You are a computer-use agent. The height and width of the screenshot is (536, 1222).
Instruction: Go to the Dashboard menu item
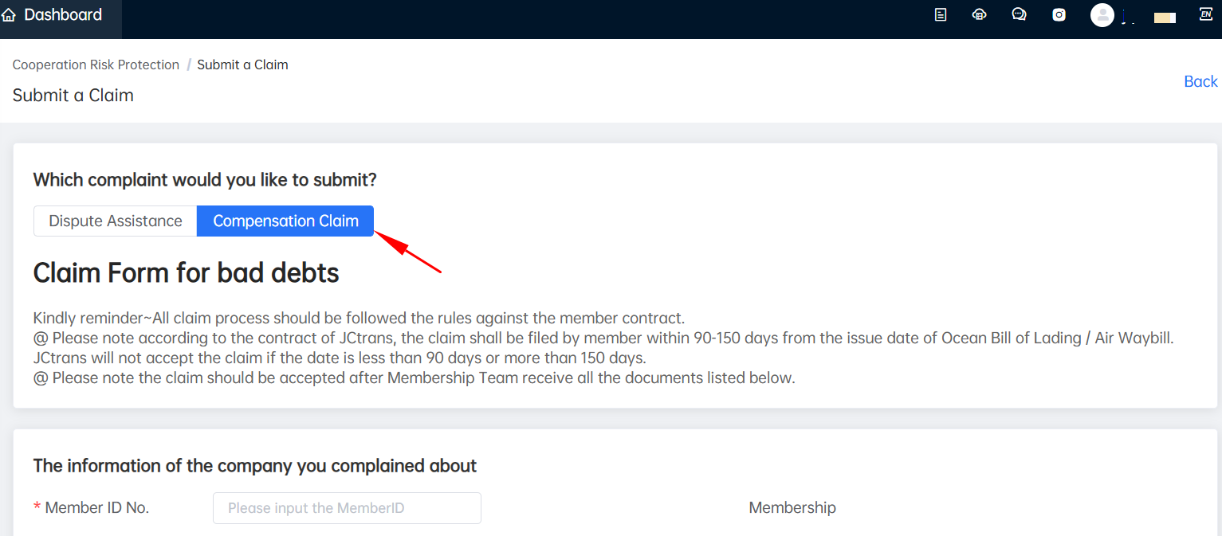pos(63,15)
